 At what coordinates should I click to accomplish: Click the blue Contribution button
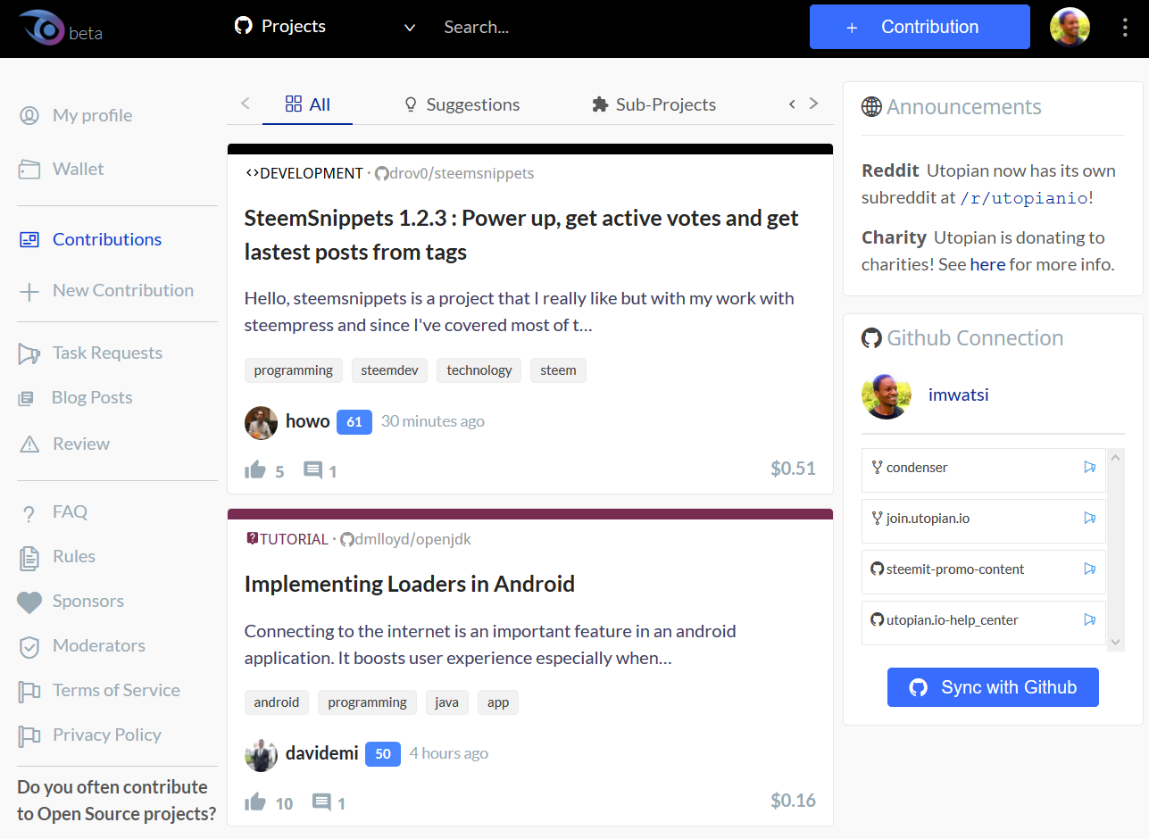point(920,27)
